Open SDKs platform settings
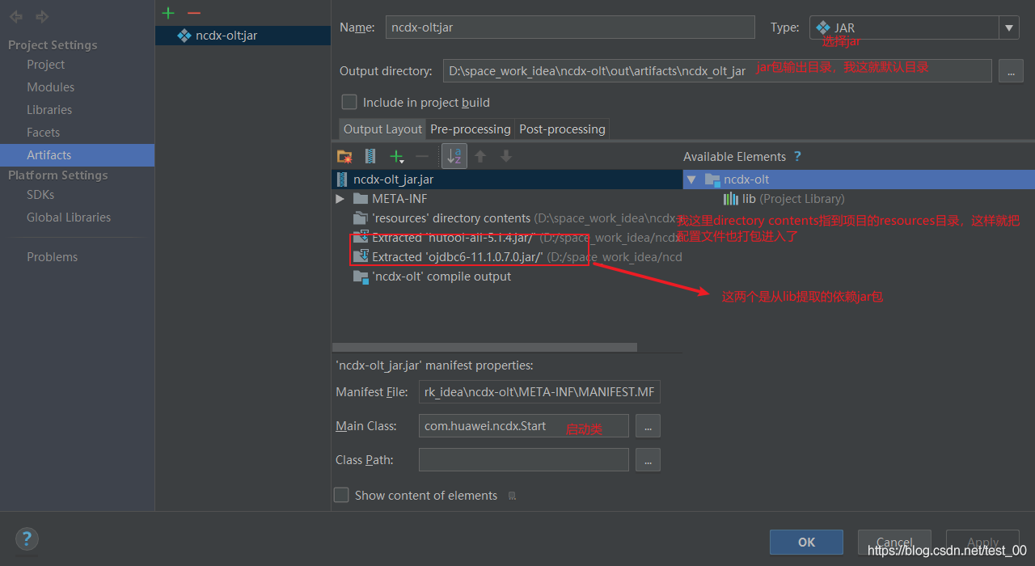The image size is (1035, 566). [x=40, y=195]
